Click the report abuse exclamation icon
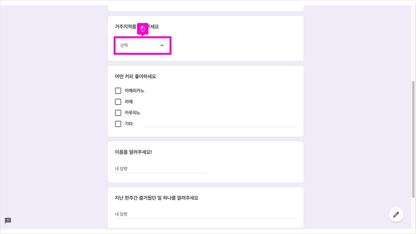 [7, 220]
